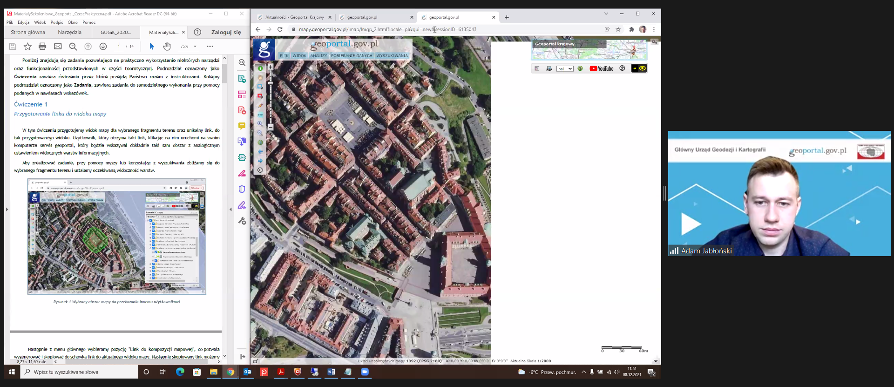Click the previous map view arrow
Viewport: 894px width, 387px height.
pyautogui.click(x=260, y=152)
